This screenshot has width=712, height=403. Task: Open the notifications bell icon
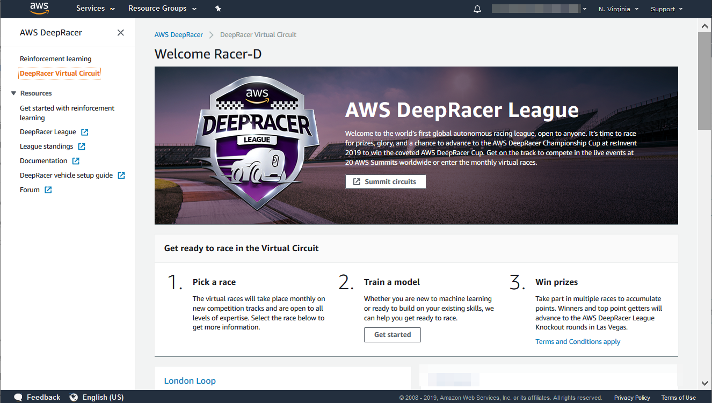(477, 9)
